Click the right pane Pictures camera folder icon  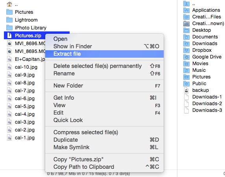[186, 77]
